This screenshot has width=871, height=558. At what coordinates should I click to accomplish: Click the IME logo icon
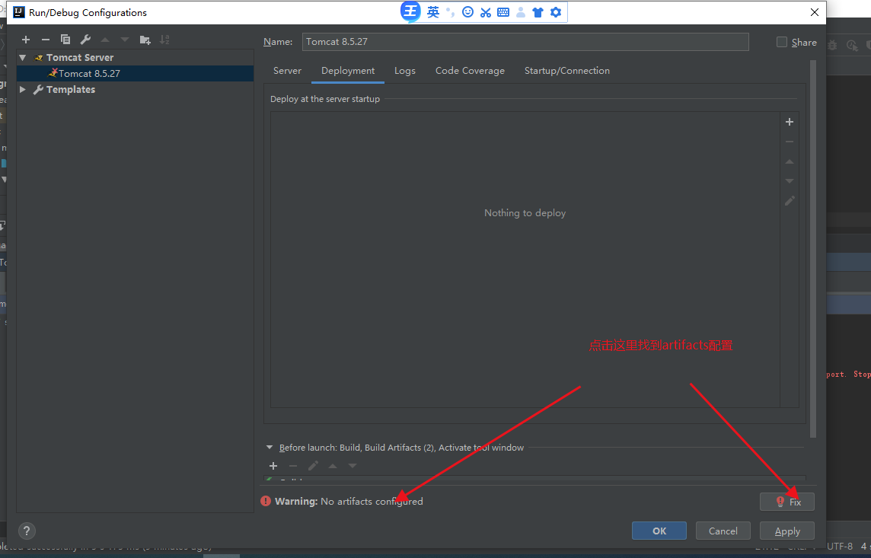[410, 11]
